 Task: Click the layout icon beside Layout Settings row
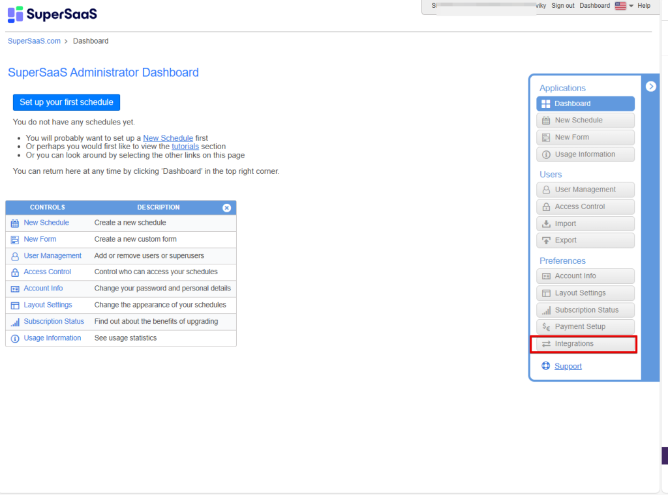pyautogui.click(x=15, y=305)
